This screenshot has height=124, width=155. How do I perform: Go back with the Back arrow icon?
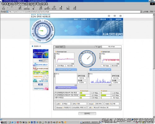pos(3,8)
